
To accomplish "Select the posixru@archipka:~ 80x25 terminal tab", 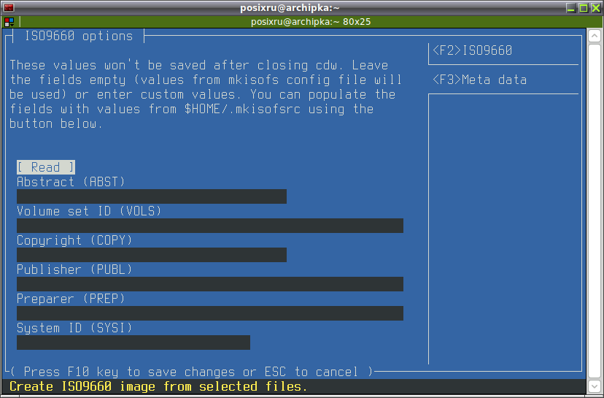I will pos(311,22).
